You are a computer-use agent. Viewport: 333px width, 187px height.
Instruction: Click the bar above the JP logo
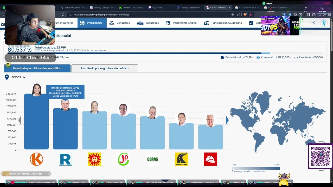point(123,131)
